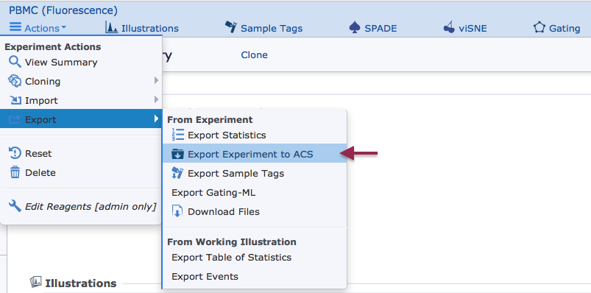
Task: Expand the Export submenu arrow
Action: click(x=157, y=119)
